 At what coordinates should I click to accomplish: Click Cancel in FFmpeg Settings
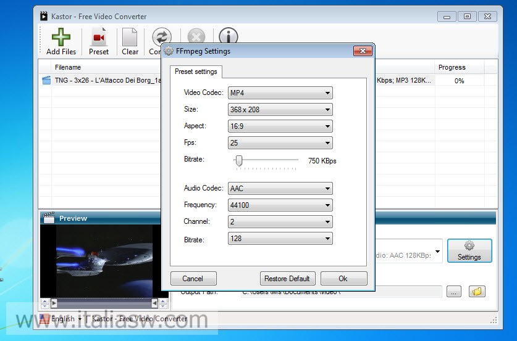[193, 279]
